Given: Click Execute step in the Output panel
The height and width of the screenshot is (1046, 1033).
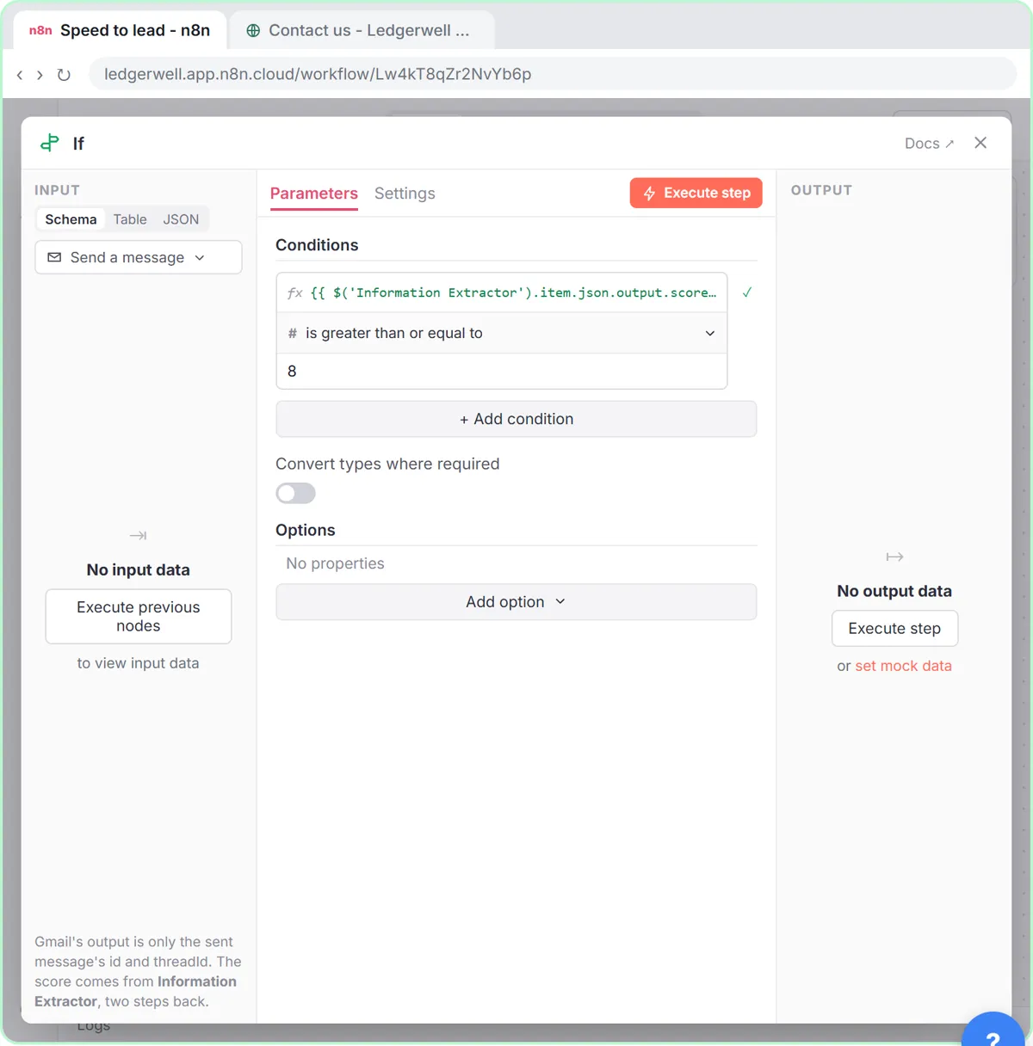Looking at the screenshot, I should click(894, 629).
